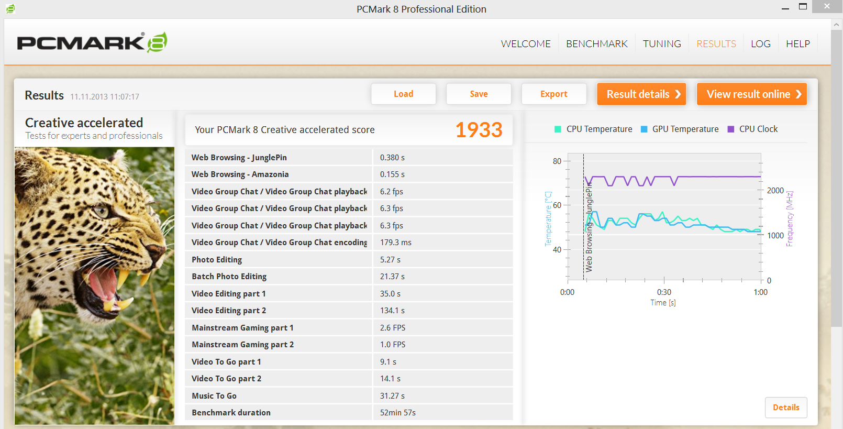843x429 pixels.
Task: Open chart Details button
Action: tap(786, 408)
